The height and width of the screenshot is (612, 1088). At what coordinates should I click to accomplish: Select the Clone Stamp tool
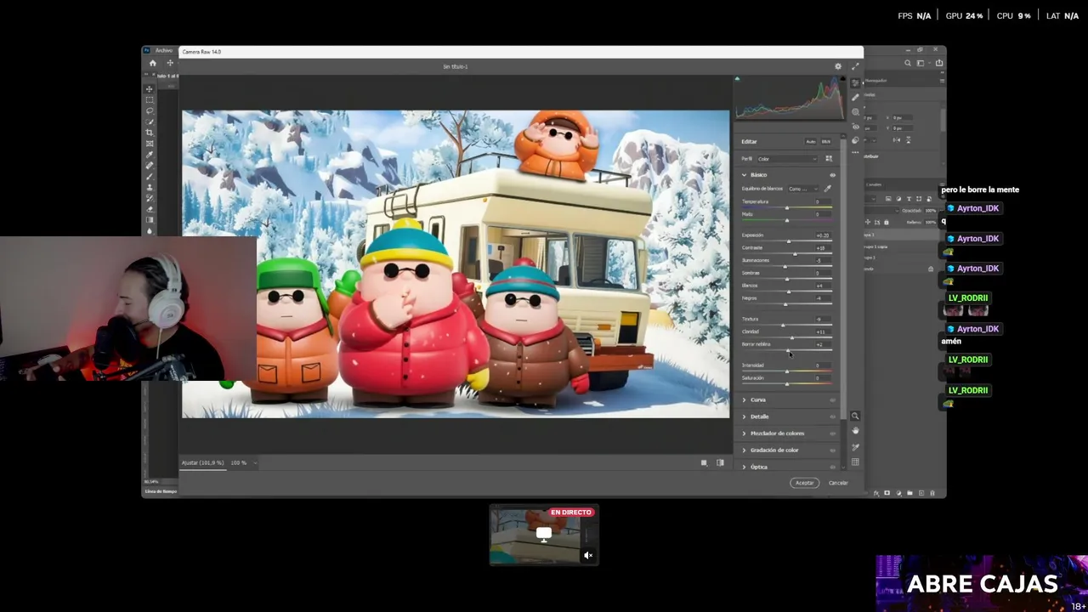click(x=150, y=187)
